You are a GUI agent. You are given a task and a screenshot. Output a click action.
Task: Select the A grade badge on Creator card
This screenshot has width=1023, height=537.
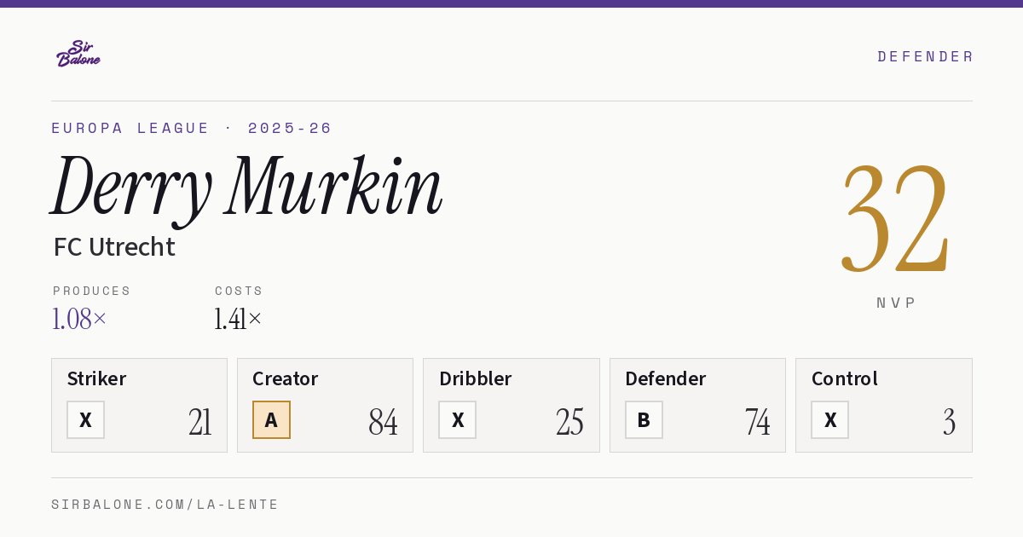click(x=271, y=419)
